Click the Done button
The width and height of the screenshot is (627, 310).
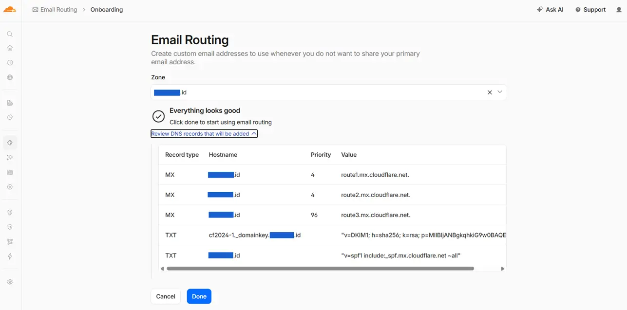click(199, 296)
